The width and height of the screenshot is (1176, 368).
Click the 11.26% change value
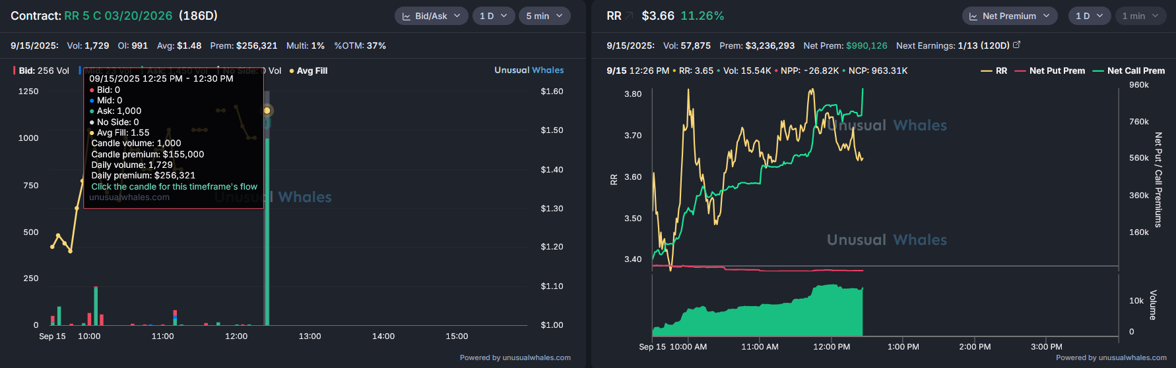coord(702,16)
